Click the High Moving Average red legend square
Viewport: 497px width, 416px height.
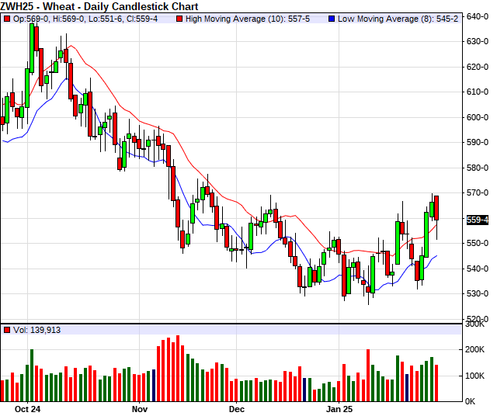click(x=179, y=17)
